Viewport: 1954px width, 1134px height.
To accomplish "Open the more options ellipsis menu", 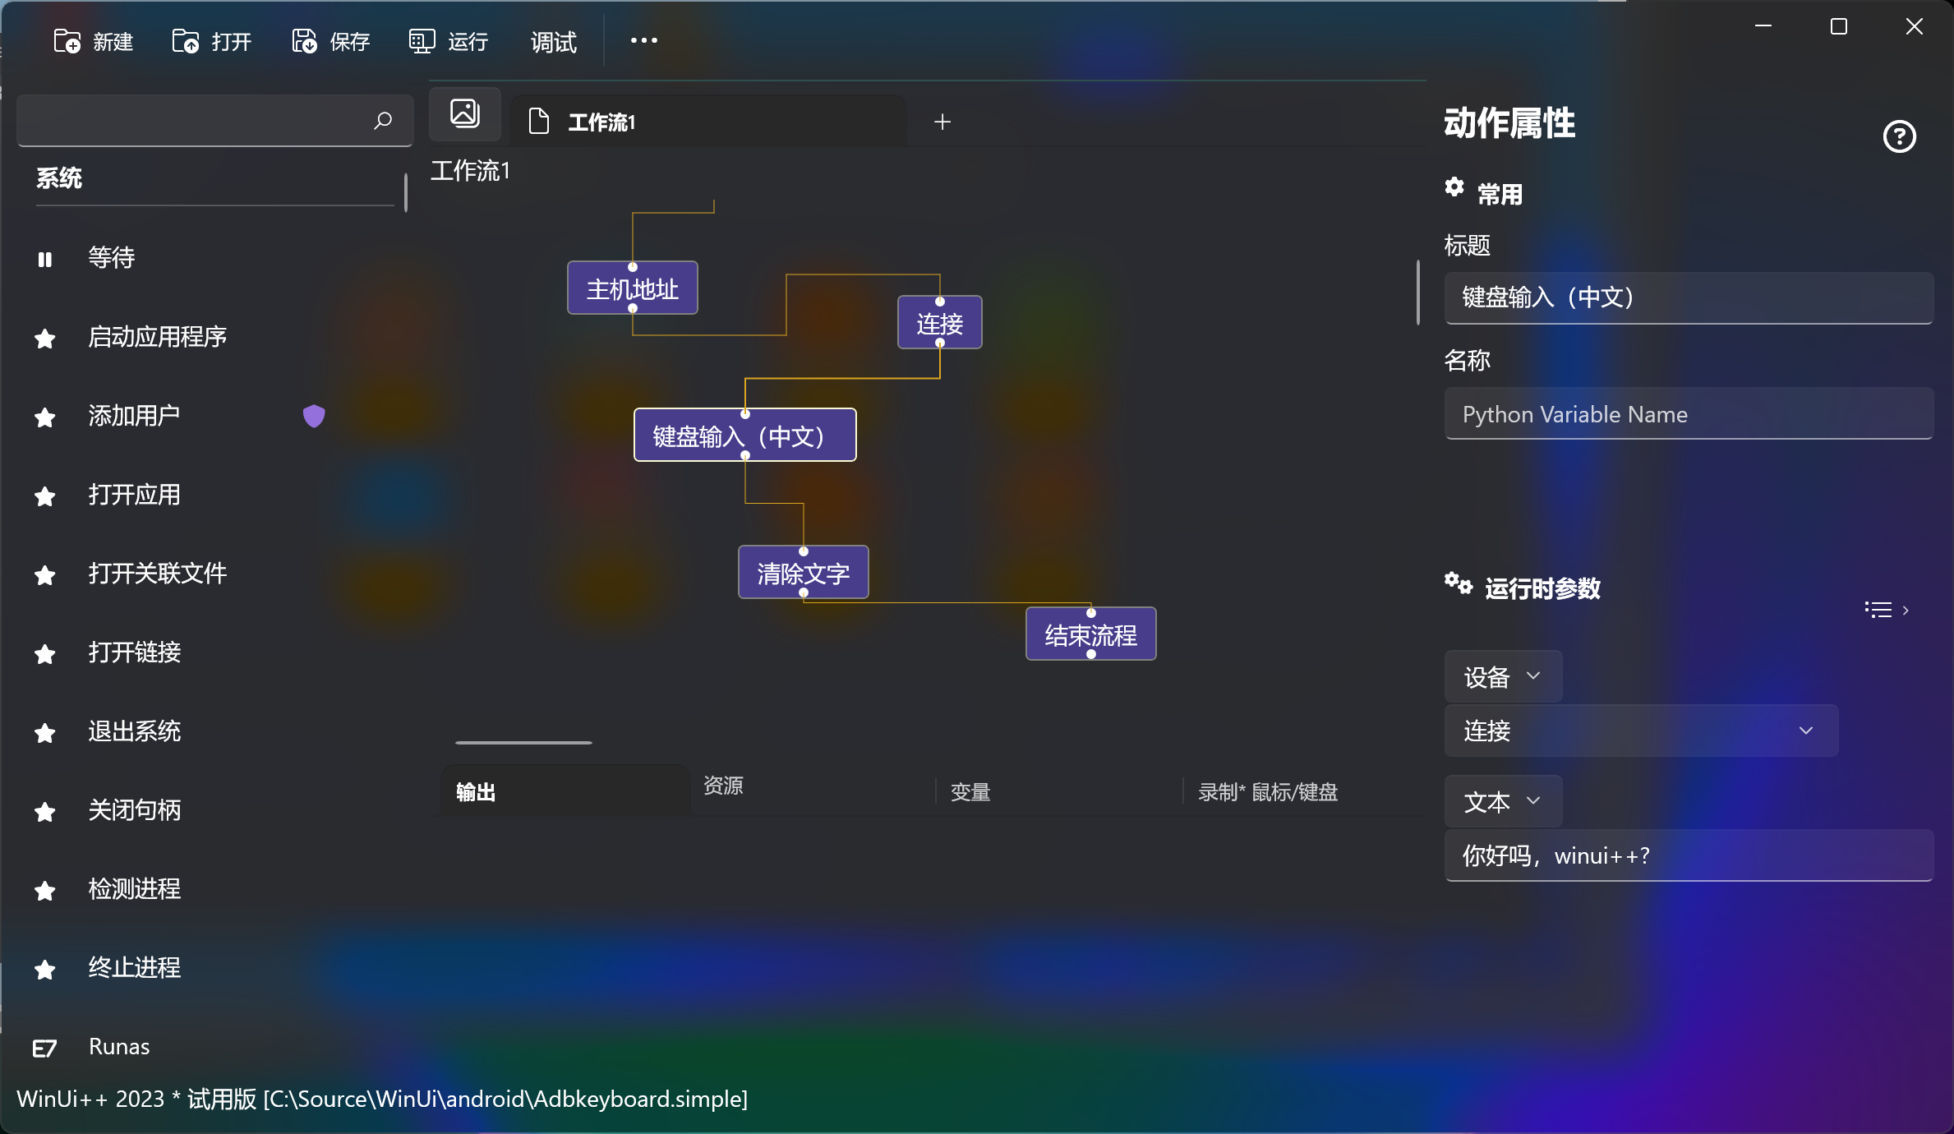I will coord(643,40).
